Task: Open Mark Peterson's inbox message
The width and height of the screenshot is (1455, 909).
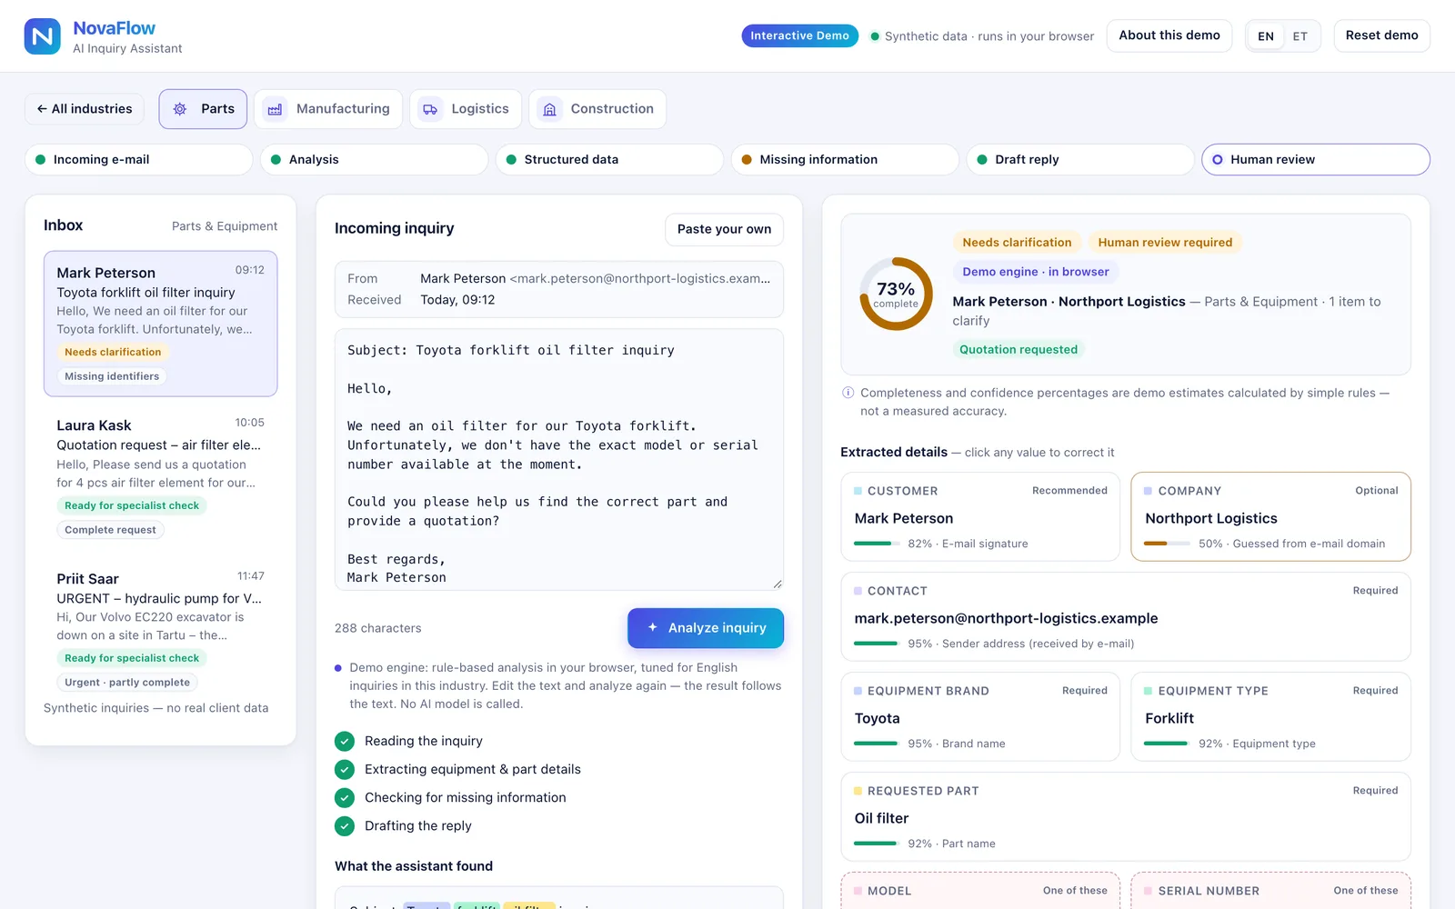Action: [161, 324]
